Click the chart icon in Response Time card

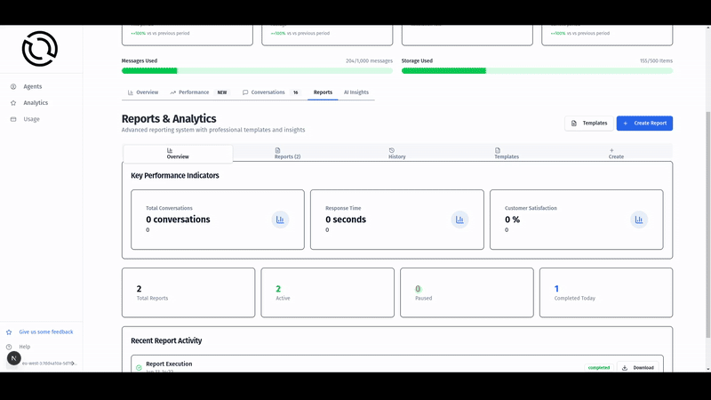tap(459, 220)
